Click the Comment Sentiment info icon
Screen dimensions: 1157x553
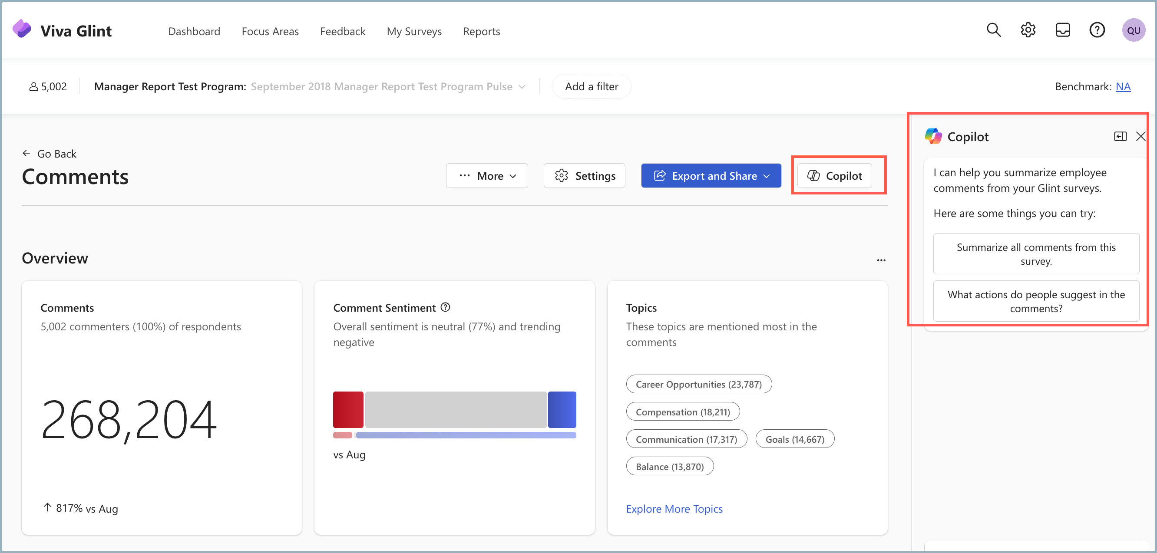[x=445, y=307]
